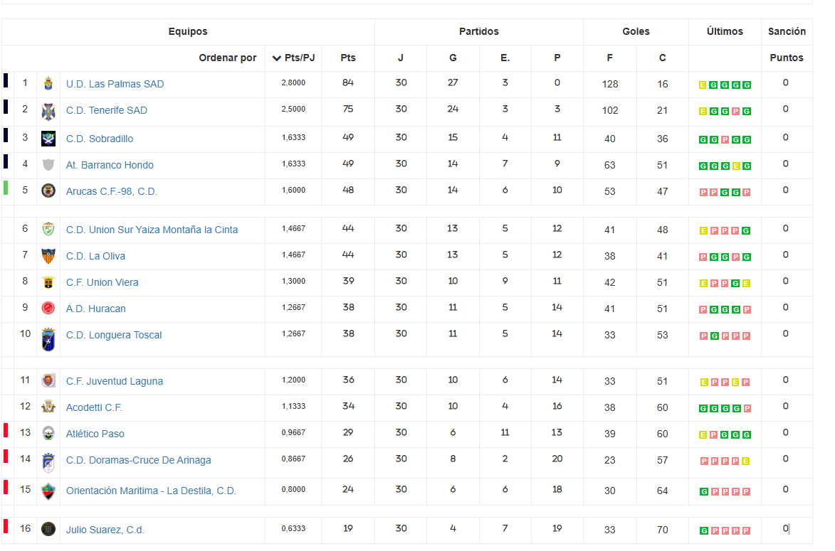Click the P losses column header
835x551 pixels.
[557, 58]
